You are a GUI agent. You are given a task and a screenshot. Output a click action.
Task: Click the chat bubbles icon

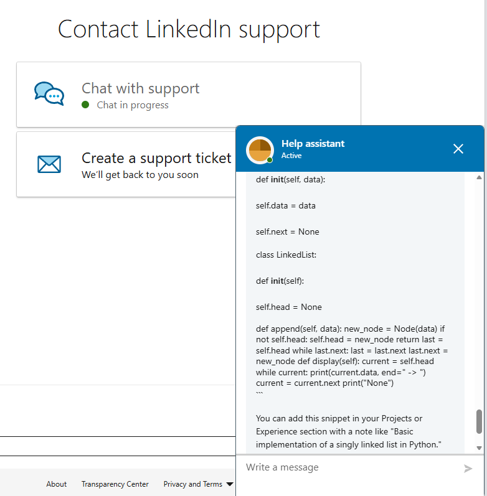(x=49, y=93)
